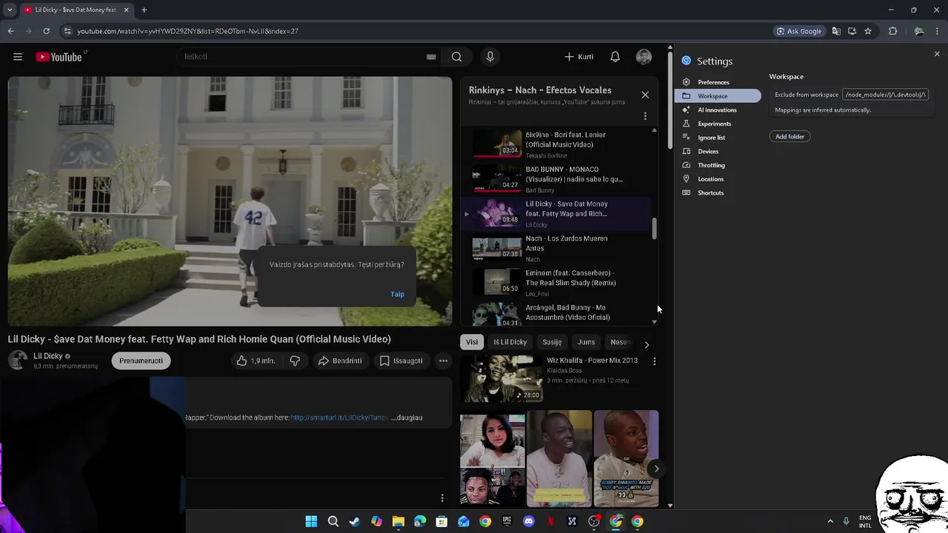The image size is (948, 533).
Task: Play Arcángel, Bad Bunny - Me Acostumbré
Action: coord(555,313)
